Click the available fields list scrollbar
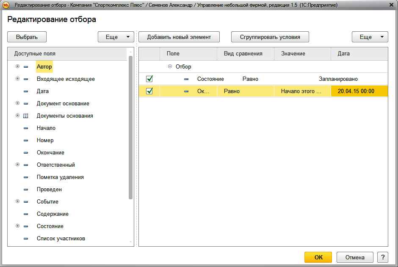Image resolution: width=398 pixels, height=267 pixels. coord(131,127)
